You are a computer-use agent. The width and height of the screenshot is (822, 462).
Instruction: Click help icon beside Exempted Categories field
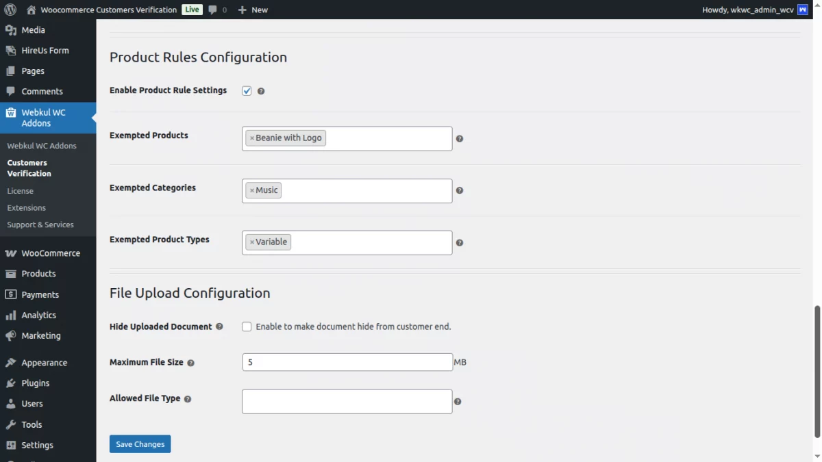point(460,191)
